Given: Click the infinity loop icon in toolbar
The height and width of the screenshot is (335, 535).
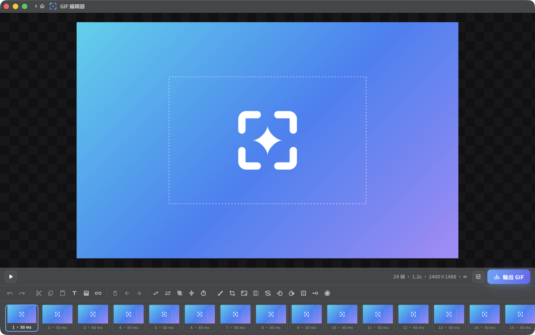Looking at the screenshot, I should pyautogui.click(x=98, y=293).
